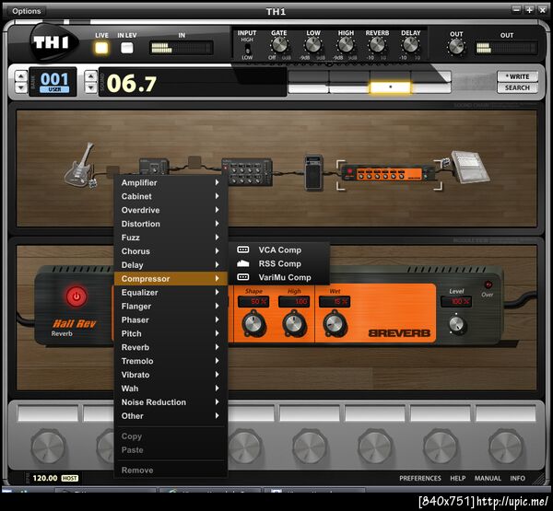Click the VCA Comp pedal icon
The image size is (553, 511).
[243, 250]
